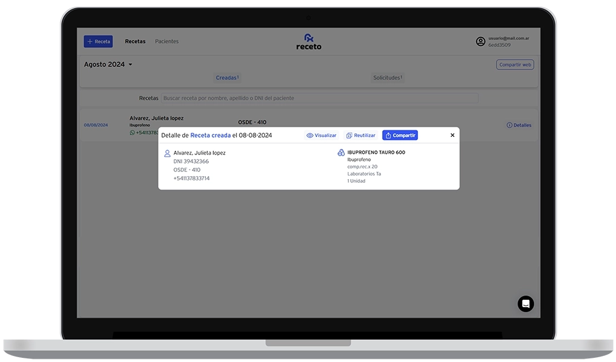Click the 1 Unidad quantity text
The height and width of the screenshot is (362, 616).
click(356, 181)
